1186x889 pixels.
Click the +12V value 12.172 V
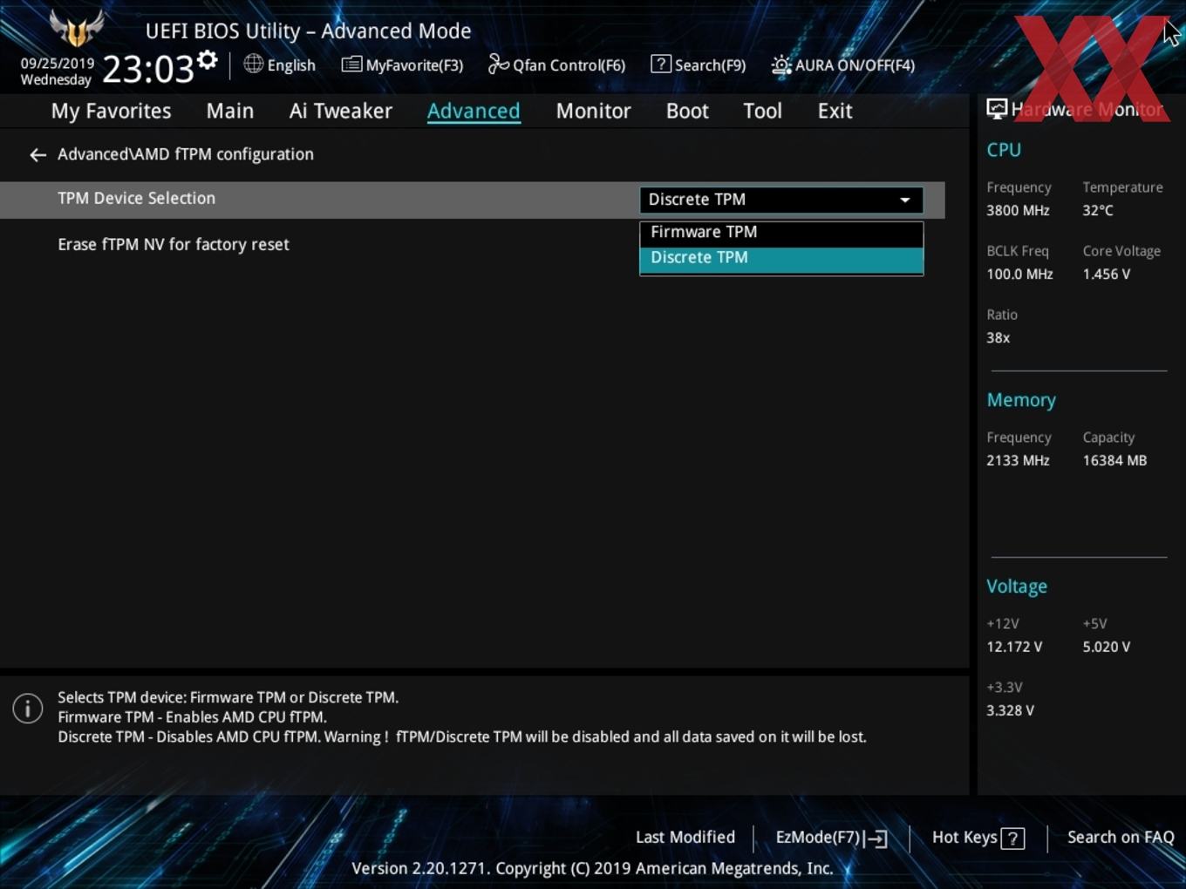(1014, 648)
